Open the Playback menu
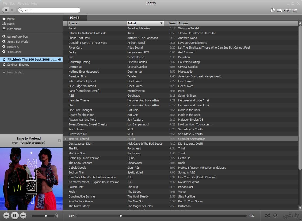Screen dimensions: 302x221 (23, 3)
